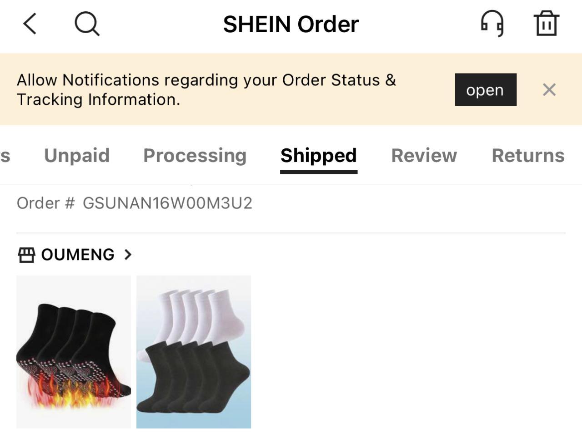
Task: Open the trash bin for deleted orders
Action: [546, 24]
